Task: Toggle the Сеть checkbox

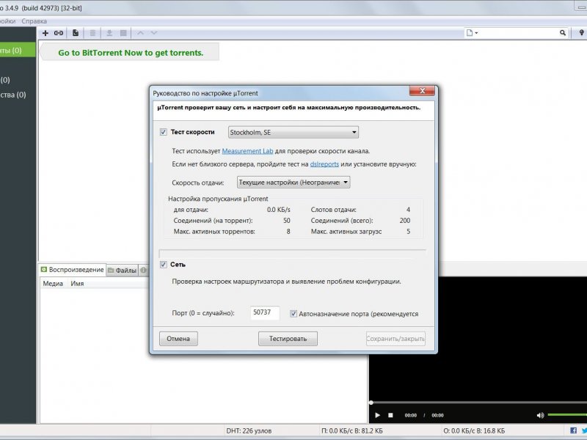Action: point(163,265)
